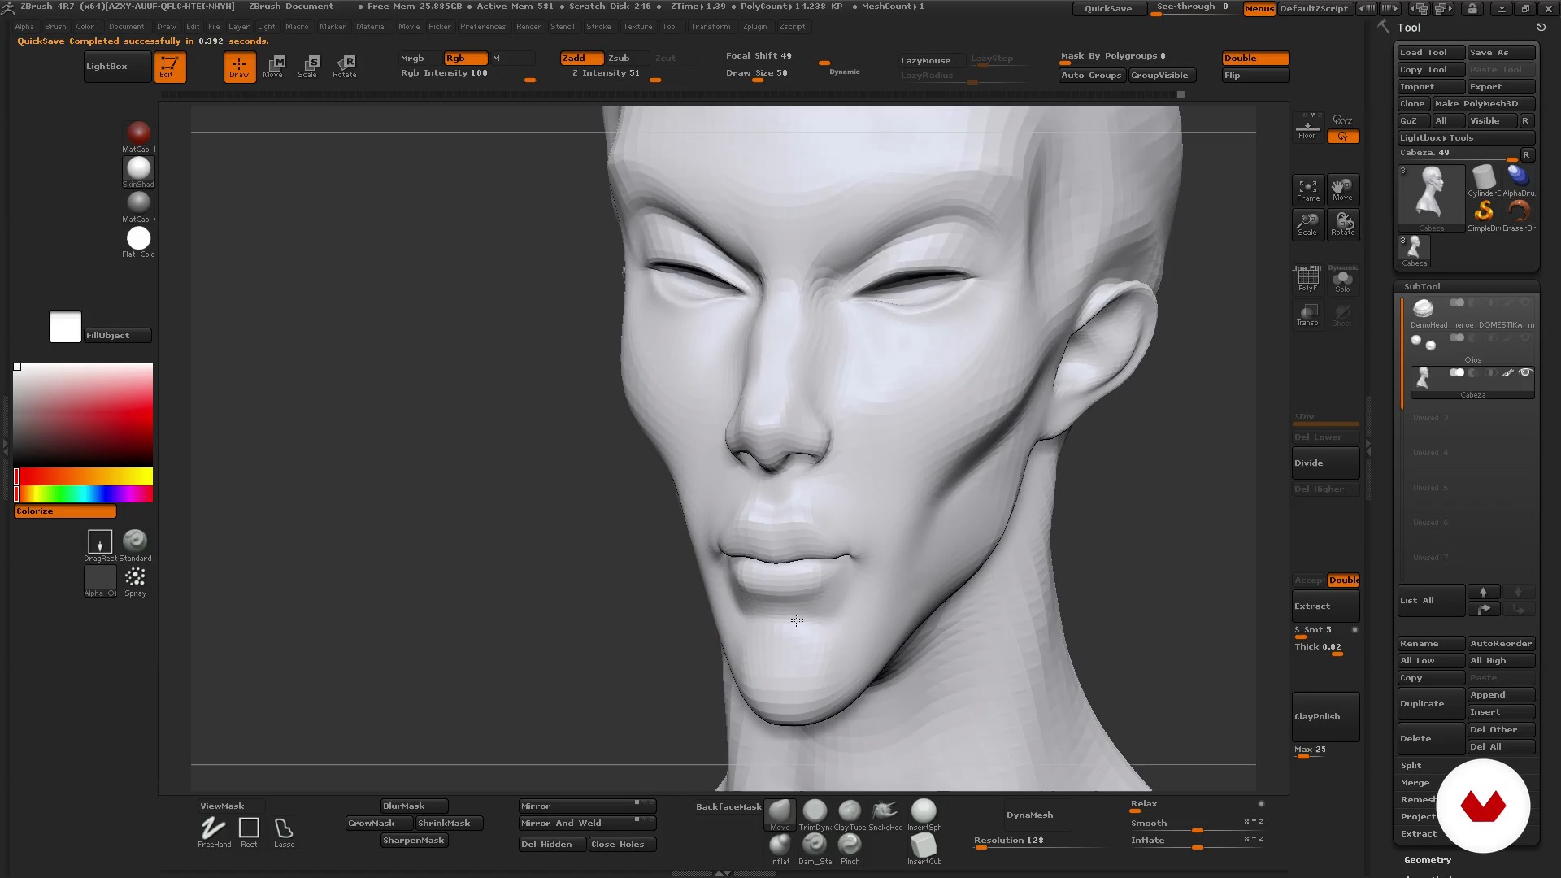Open the Mirror options button

(x=587, y=806)
